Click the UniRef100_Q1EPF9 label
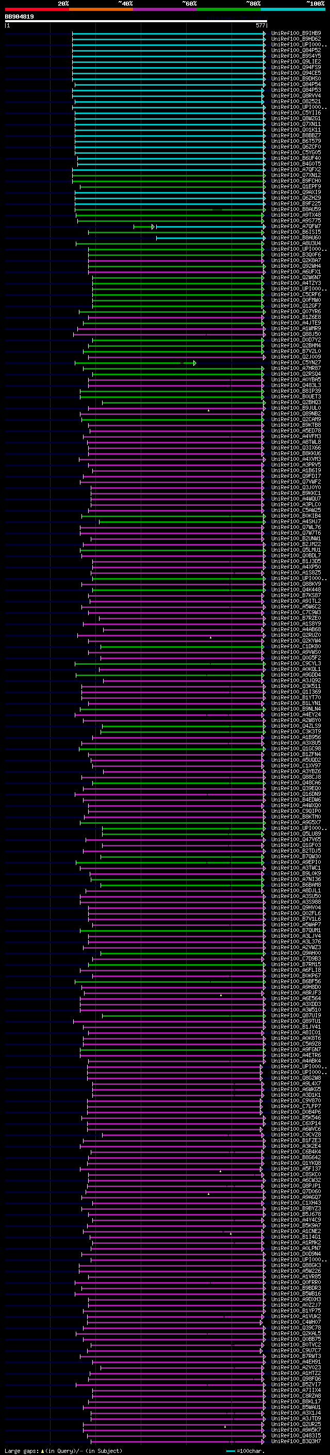 296,186
